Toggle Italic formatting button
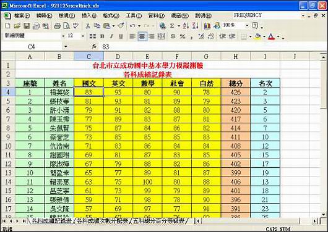The height and width of the screenshot is (232, 328). pos(111,36)
